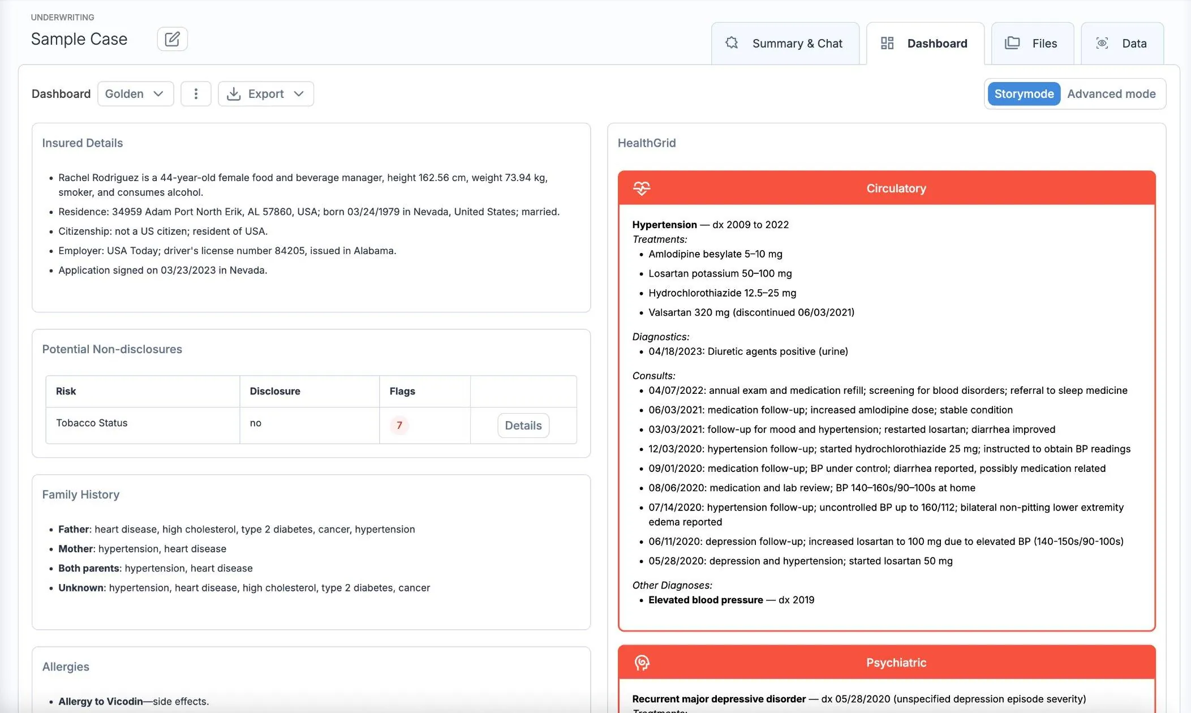
Task: Open the Summary & Chat tab
Action: 785,44
